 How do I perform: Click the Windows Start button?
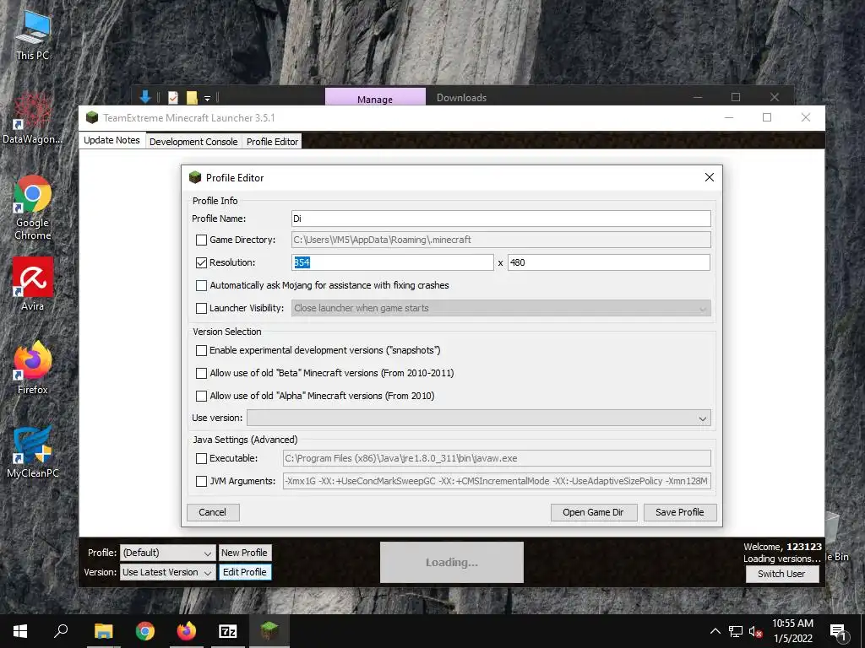coord(20,631)
